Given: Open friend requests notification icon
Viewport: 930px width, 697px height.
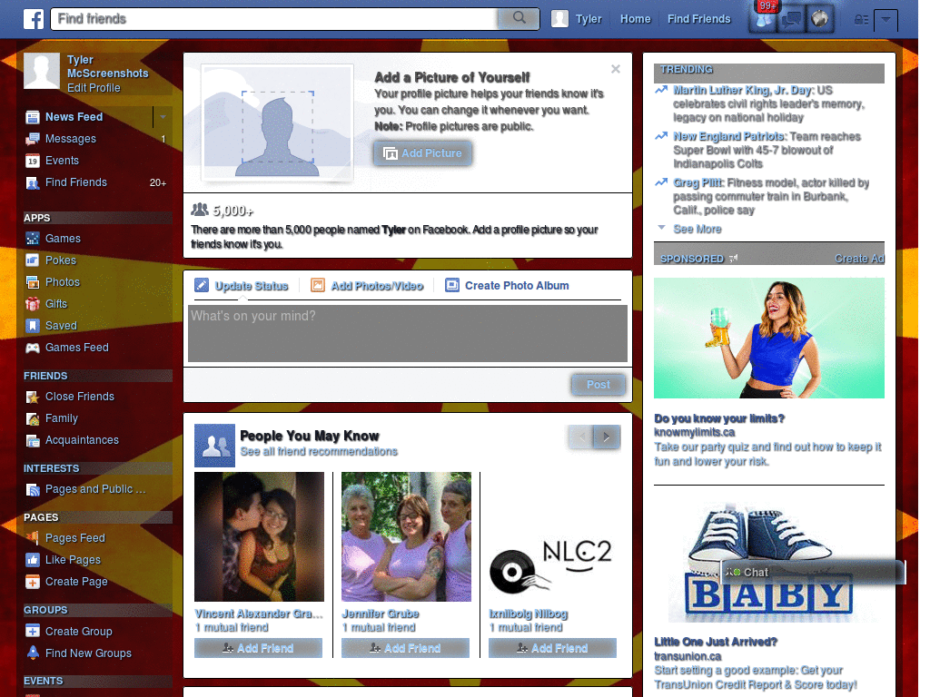Looking at the screenshot, I should coord(763,19).
